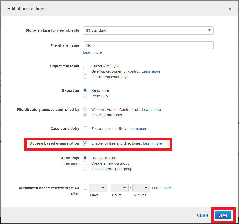The width and height of the screenshot is (239, 224).
Task: Open the Hours dropdown
Action: pyautogui.click(x=119, y=188)
